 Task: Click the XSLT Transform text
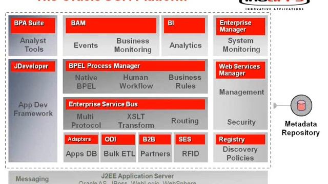pos(136,121)
